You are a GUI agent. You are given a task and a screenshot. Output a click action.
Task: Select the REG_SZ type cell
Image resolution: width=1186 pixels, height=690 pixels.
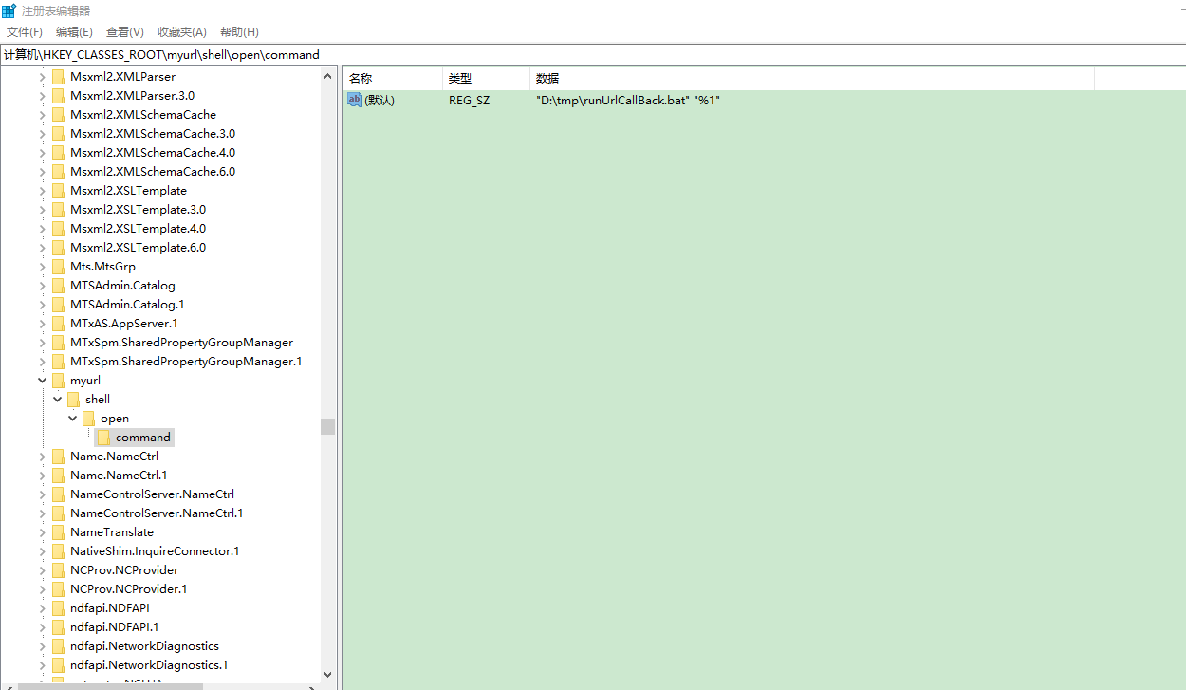[x=470, y=100]
